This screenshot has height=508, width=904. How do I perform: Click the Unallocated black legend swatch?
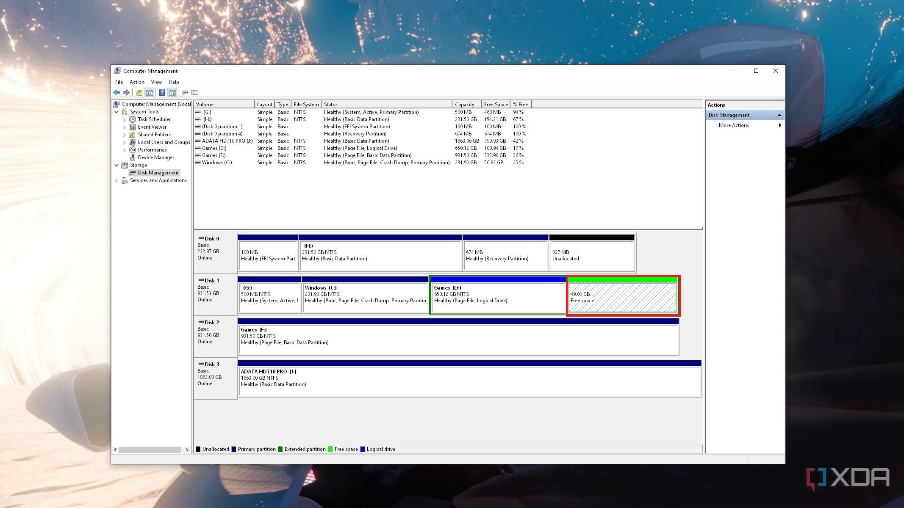coord(198,449)
